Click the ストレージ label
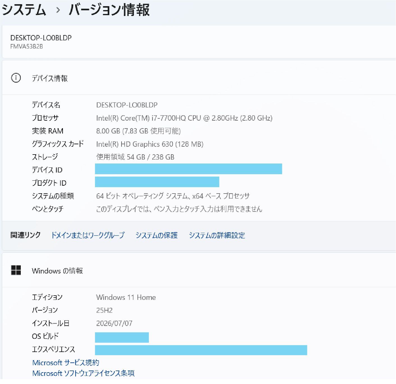This screenshot has width=396, height=384. click(x=45, y=157)
